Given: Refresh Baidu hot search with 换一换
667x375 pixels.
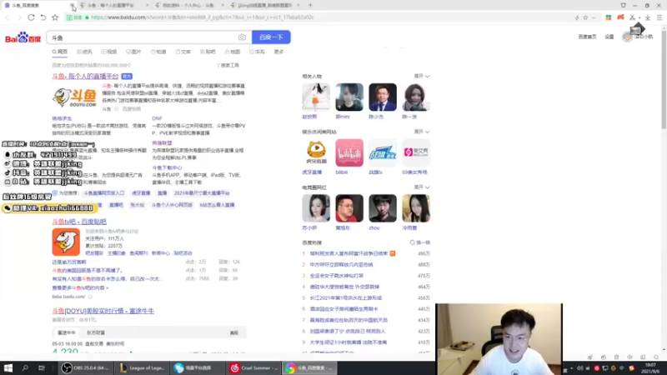Looking at the screenshot, I should [x=420, y=242].
